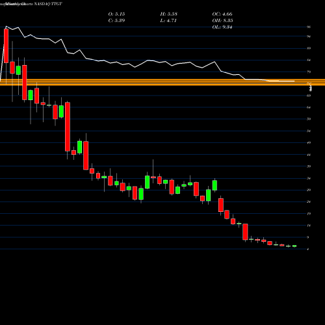Viewport: 325px width, 325px height.
Task: Click the '29' price axis label
Action: tap(309, 190)
